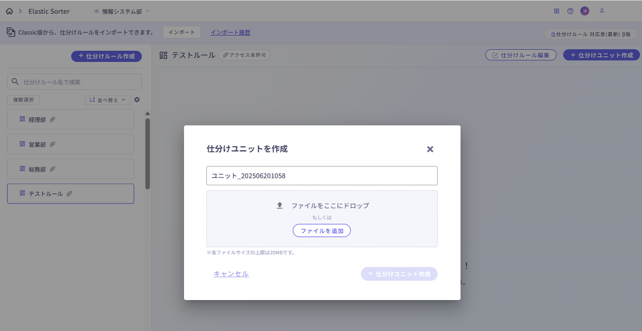This screenshot has width=642, height=331.
Task: Click 仕分けユニット作成 button in page header
Action: [601, 55]
